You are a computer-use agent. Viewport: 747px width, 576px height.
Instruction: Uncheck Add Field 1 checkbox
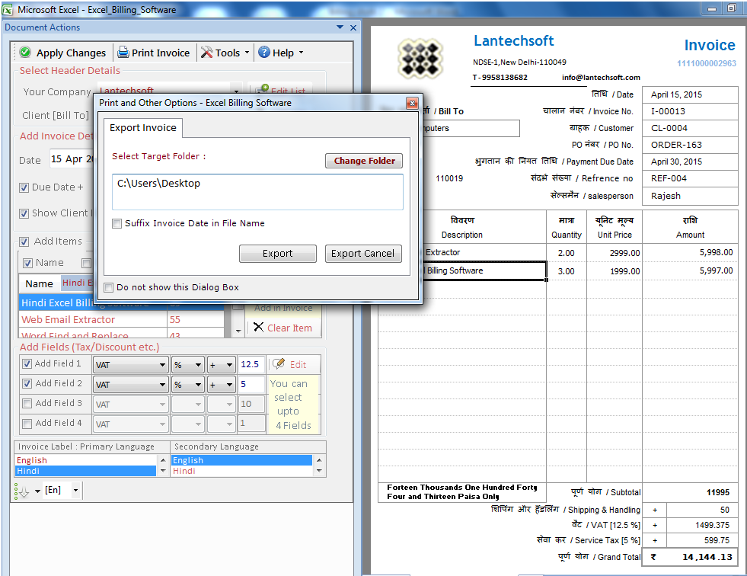point(27,364)
